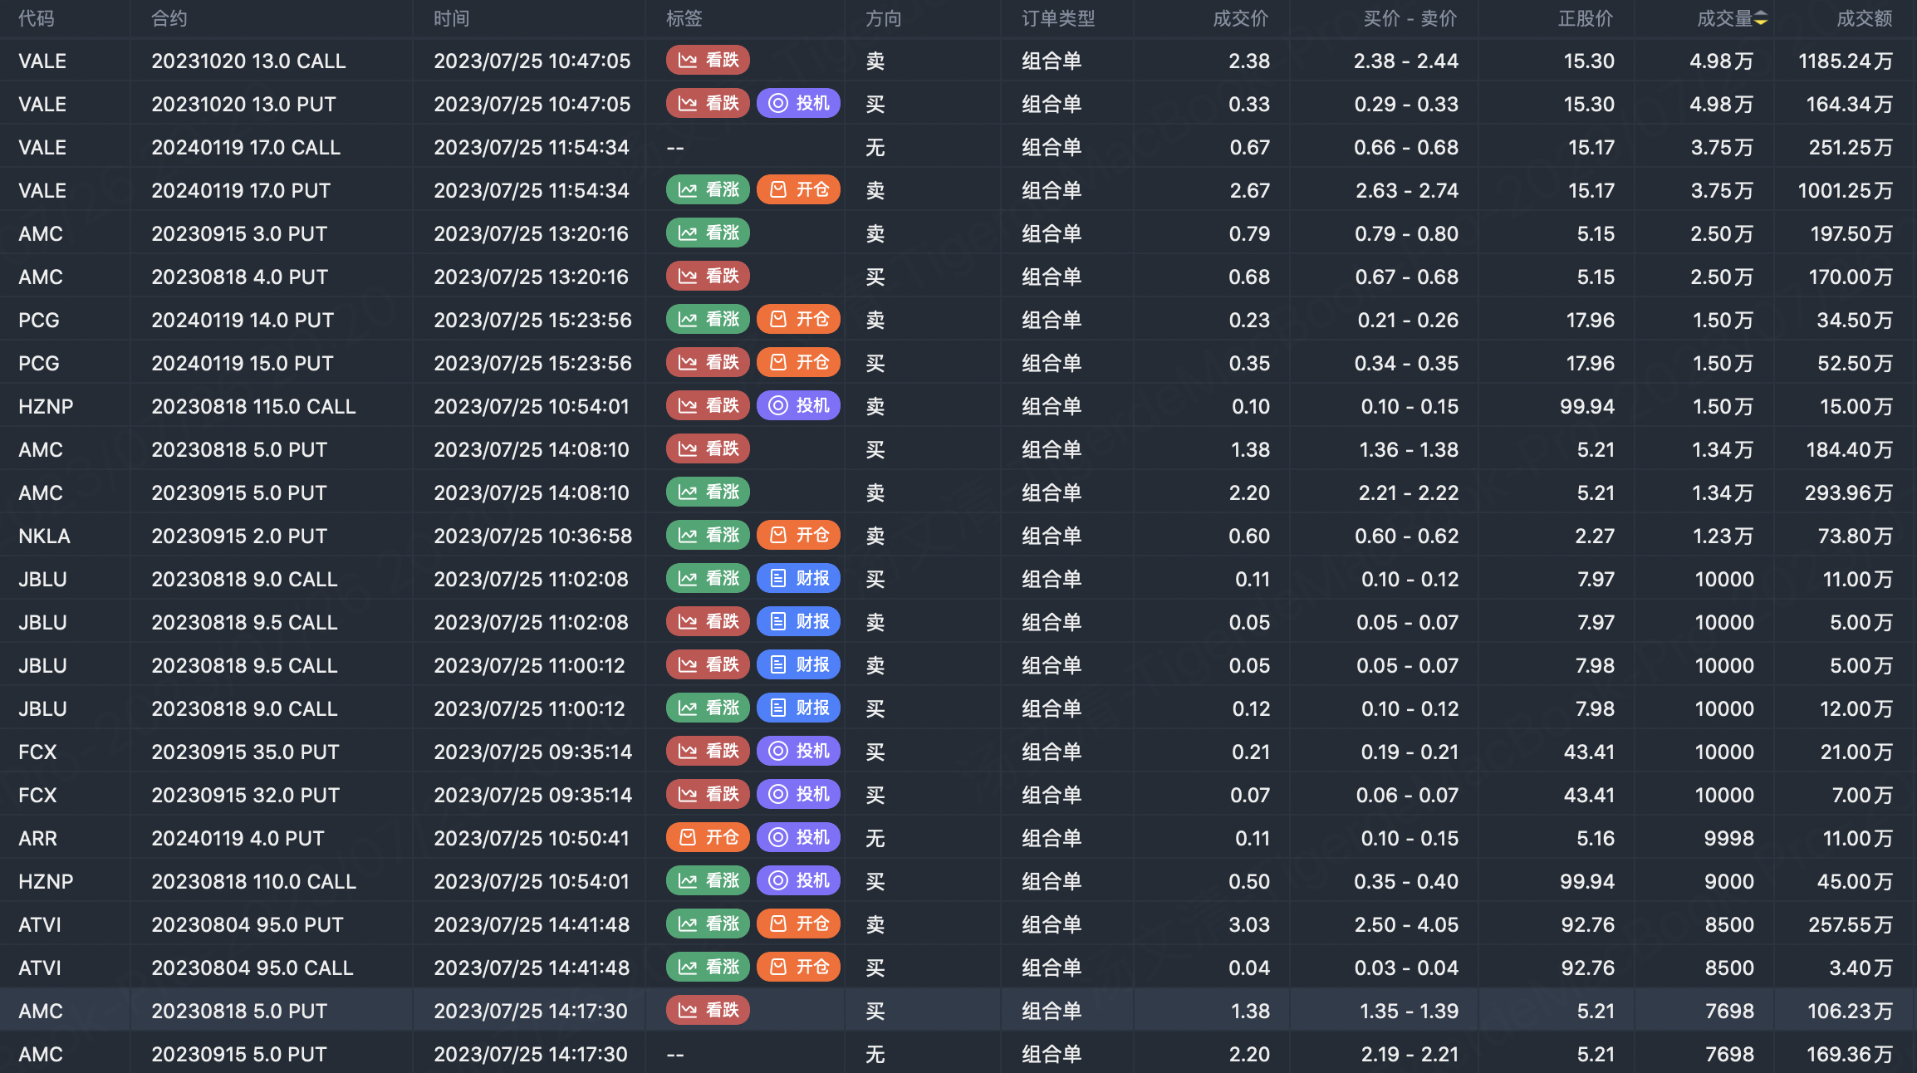Select contract 20230915 3.0 PUT
1917x1073 pixels.
239,233
